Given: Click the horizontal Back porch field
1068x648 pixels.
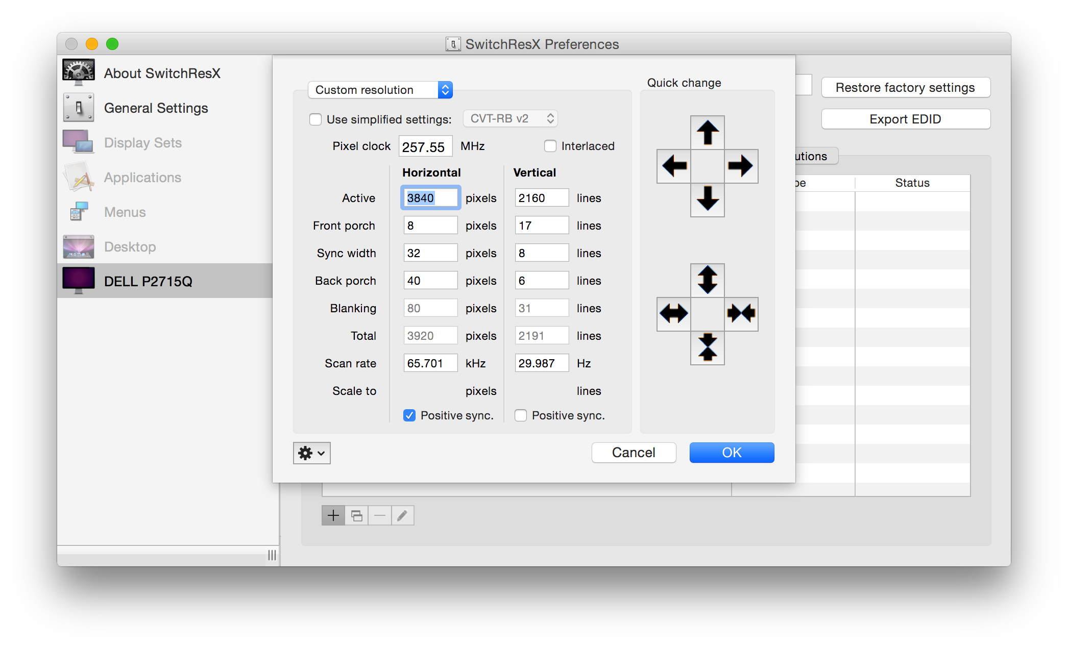Looking at the screenshot, I should [x=430, y=281].
